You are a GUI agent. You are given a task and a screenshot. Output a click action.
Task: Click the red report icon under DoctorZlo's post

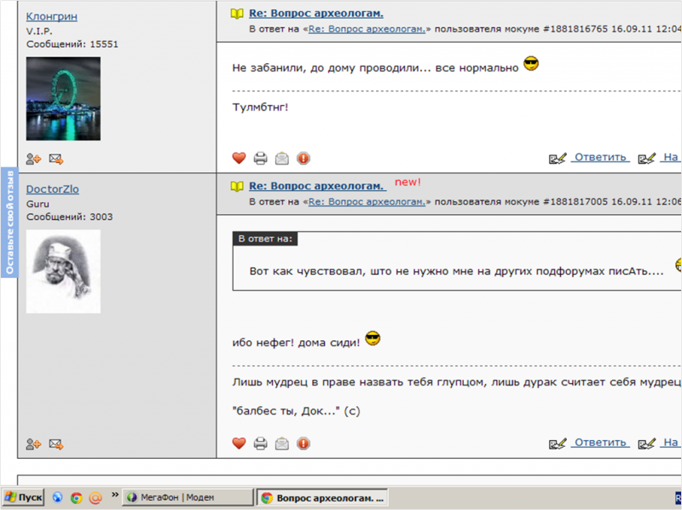click(303, 443)
